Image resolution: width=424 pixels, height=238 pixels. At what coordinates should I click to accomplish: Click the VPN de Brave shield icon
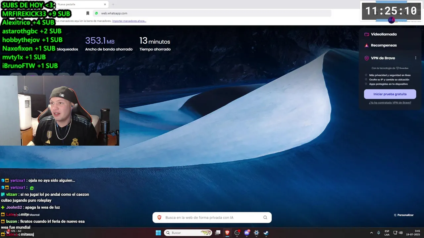click(x=367, y=58)
